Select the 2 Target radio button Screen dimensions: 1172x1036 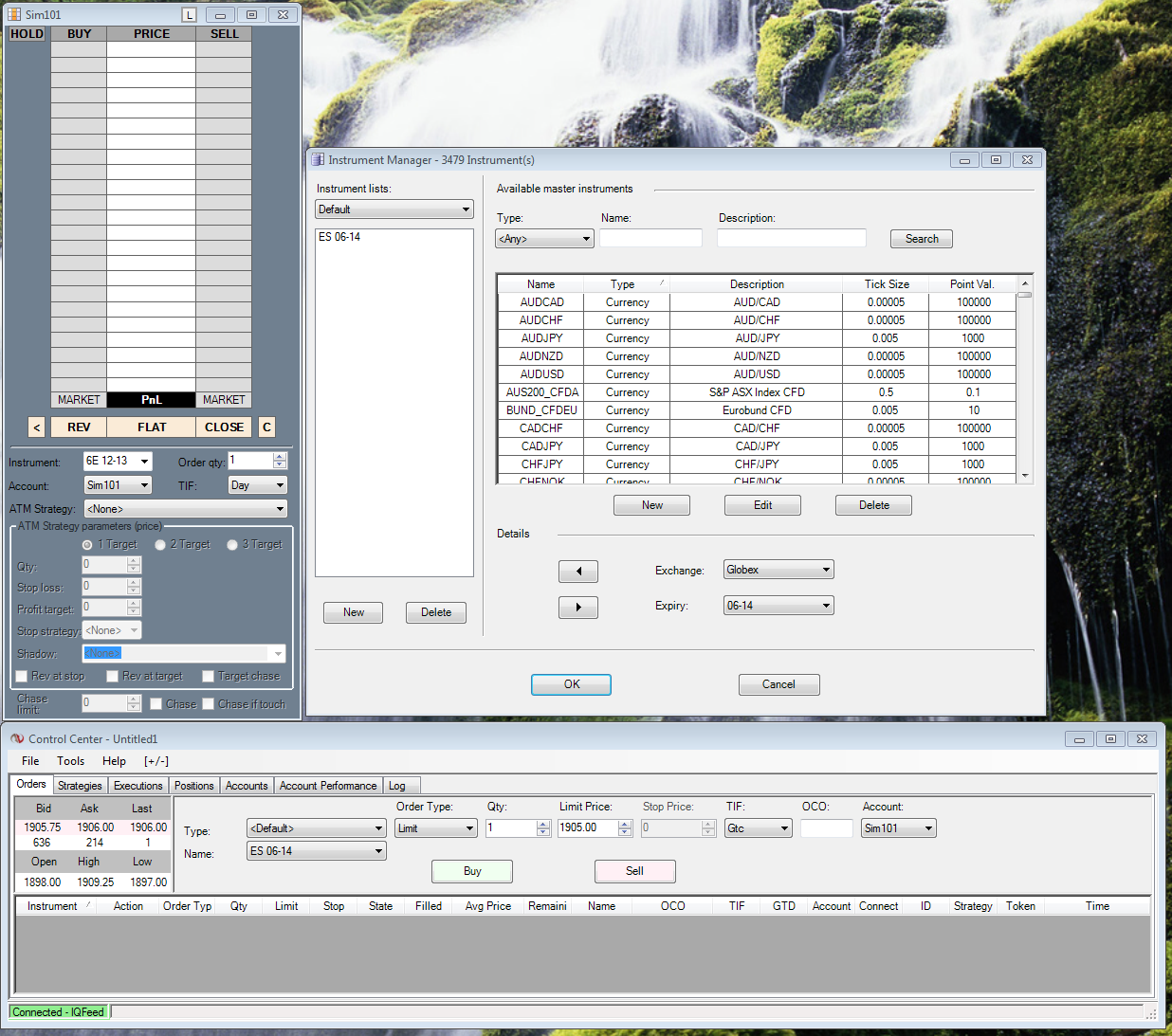click(160, 545)
